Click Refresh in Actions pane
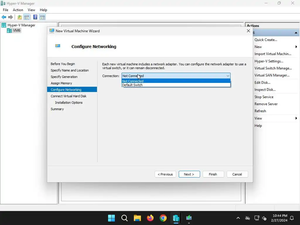The image size is (300, 225). [x=260, y=111]
